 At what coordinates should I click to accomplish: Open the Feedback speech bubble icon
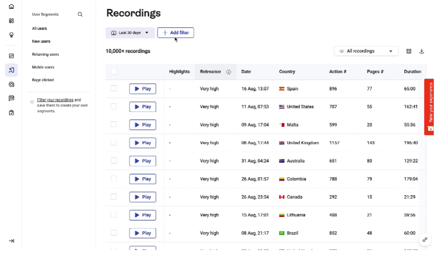click(11, 98)
